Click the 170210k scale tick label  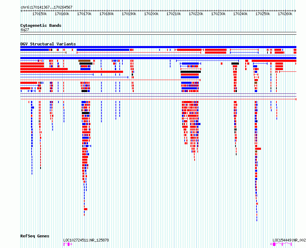174,14
